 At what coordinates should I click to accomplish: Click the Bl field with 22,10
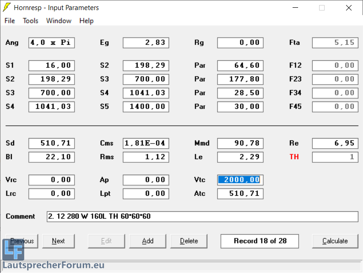[52, 157]
